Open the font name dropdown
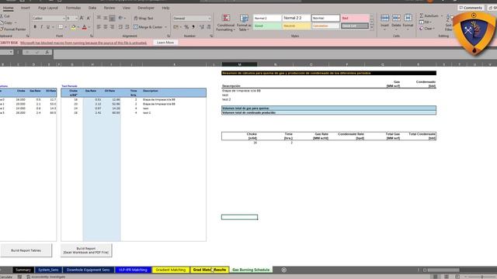The image size is (497, 279). click(64, 19)
